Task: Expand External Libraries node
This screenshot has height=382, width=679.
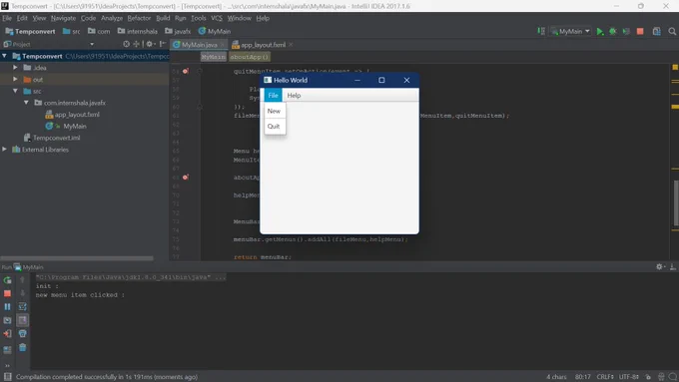Action: coord(4,150)
